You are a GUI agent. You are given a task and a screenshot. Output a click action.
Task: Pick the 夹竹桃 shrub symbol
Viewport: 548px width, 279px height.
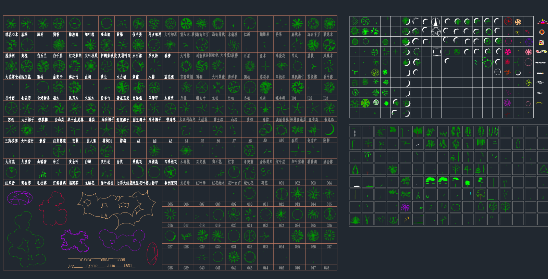(x=107, y=151)
